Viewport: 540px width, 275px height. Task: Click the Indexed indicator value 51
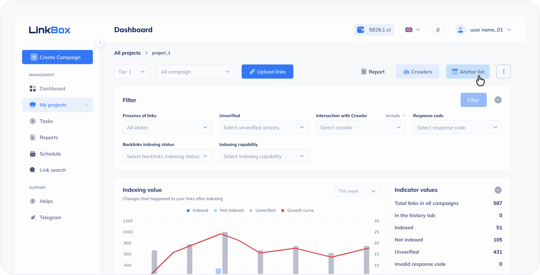click(x=499, y=228)
